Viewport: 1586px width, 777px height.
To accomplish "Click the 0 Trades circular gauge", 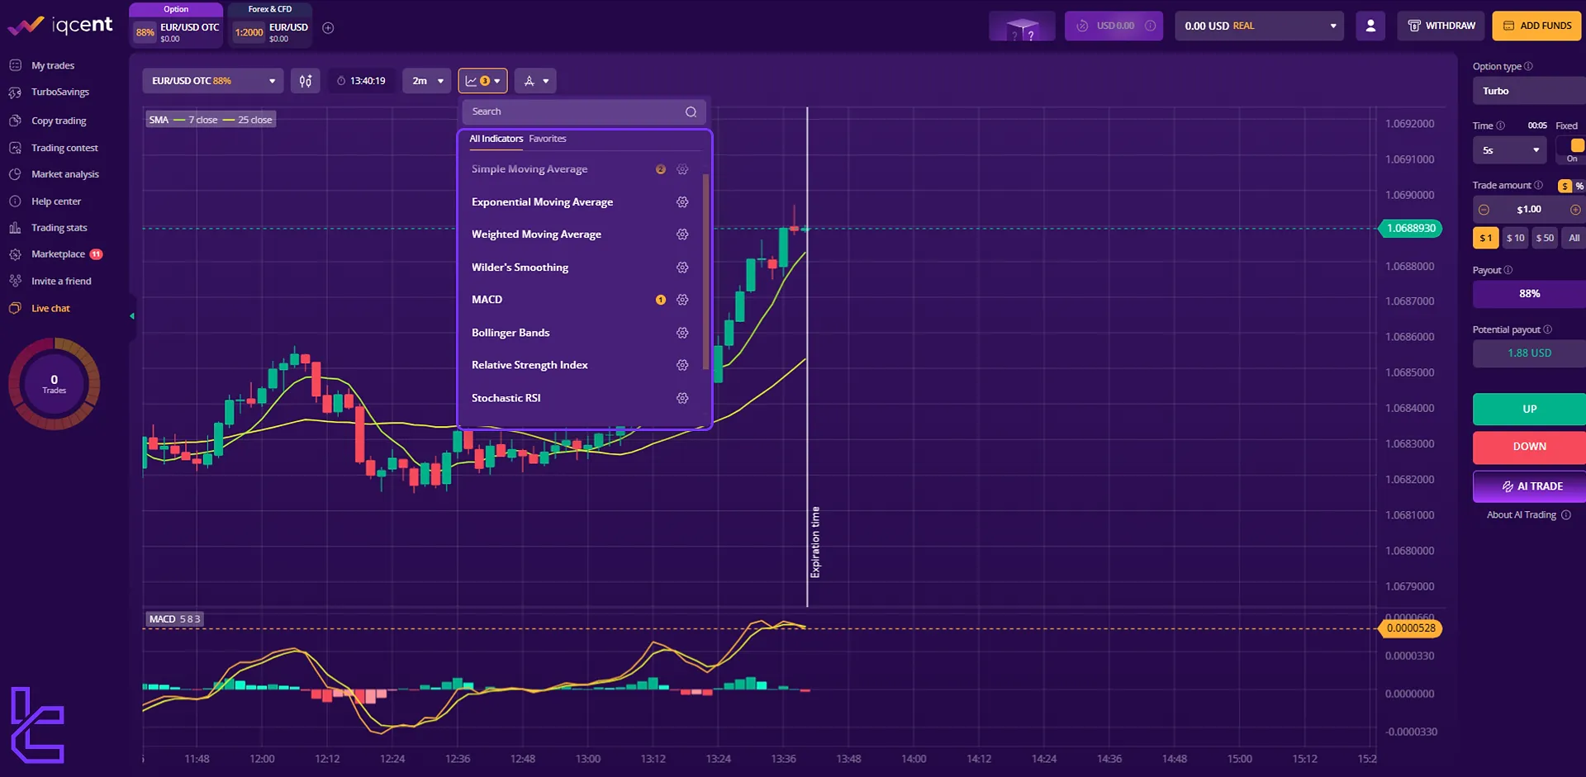I will point(55,384).
